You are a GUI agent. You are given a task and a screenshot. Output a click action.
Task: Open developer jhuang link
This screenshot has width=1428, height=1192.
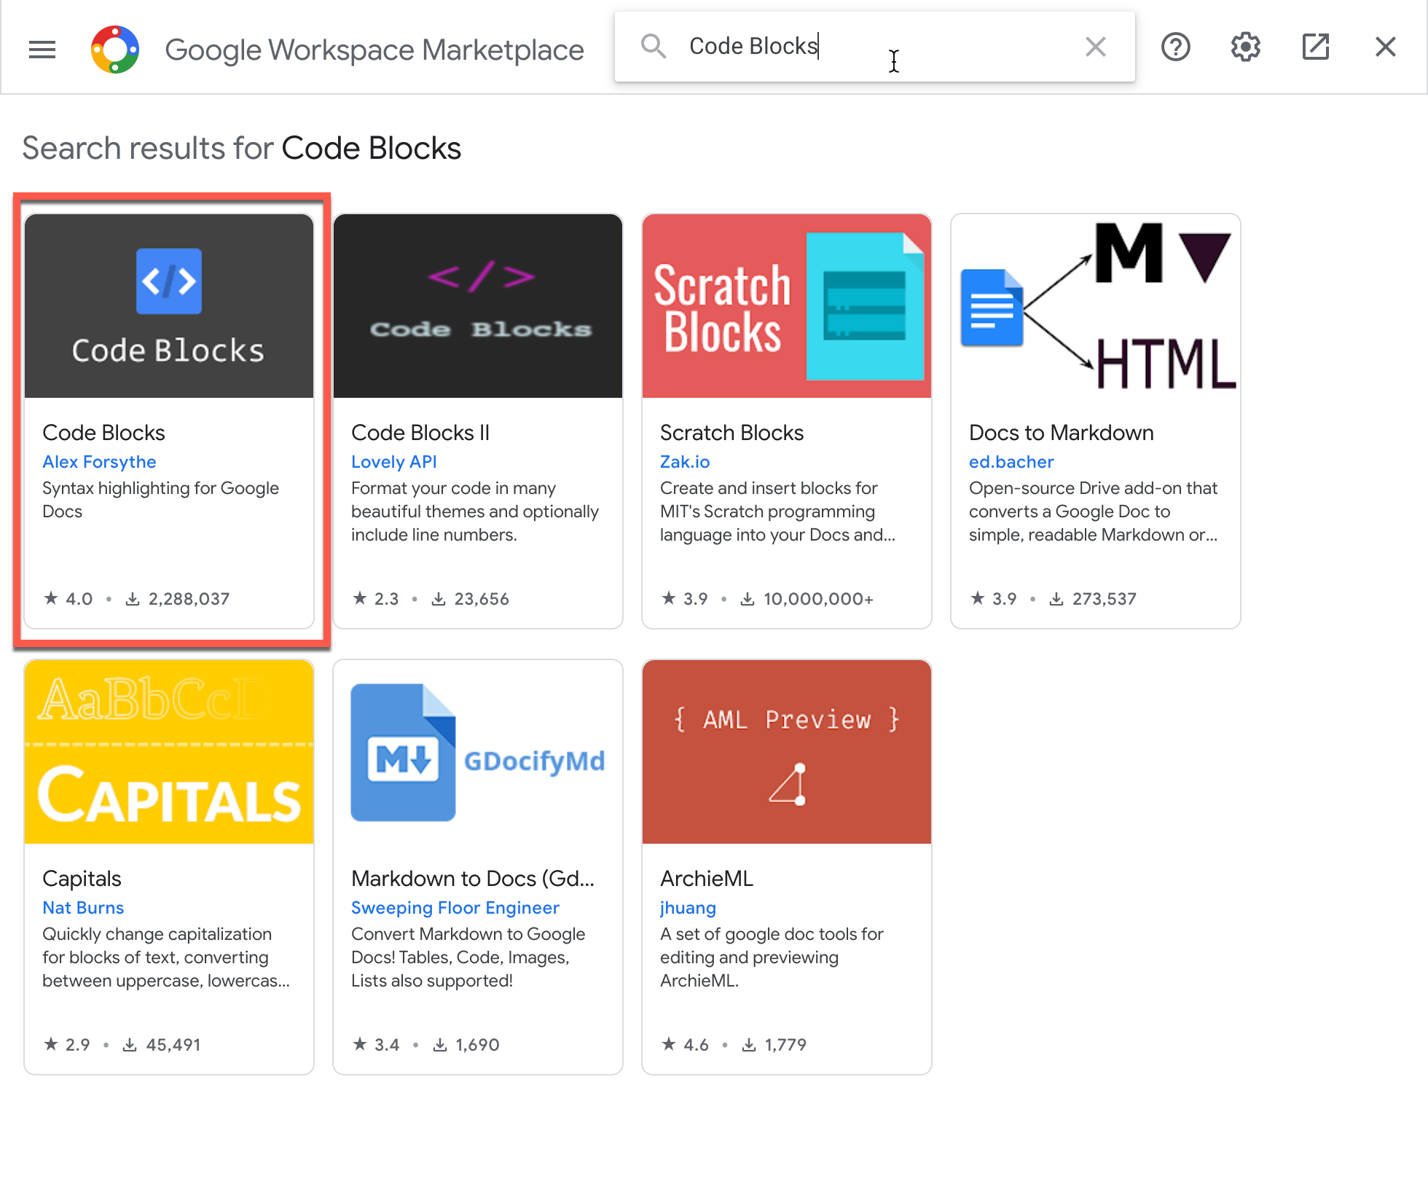pos(688,908)
